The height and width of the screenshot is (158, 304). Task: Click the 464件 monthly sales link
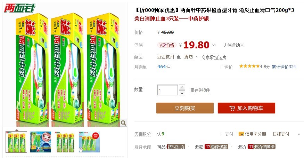tap(164, 67)
